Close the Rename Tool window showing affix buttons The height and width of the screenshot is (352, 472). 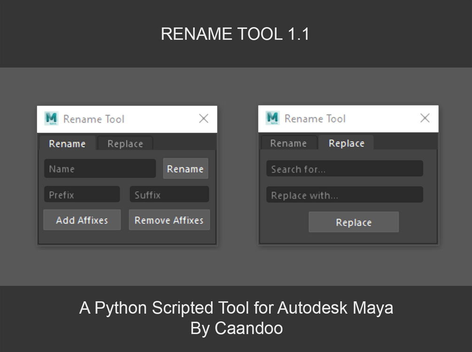tap(203, 119)
